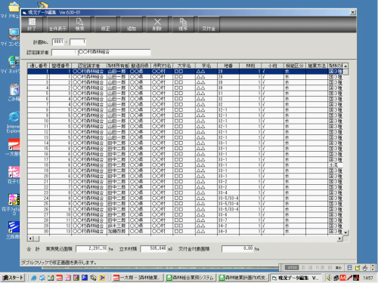Click the horizontal scrollbar right arrow

click(x=340, y=238)
